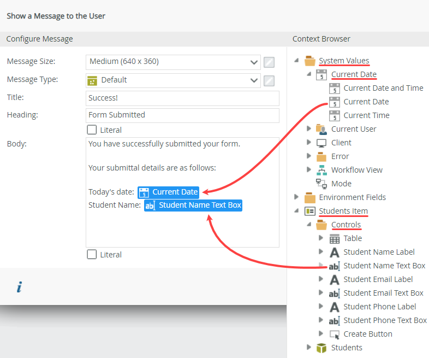
Task: Click the Student Phone Text Box 'ab' icon
Action: [x=335, y=320]
